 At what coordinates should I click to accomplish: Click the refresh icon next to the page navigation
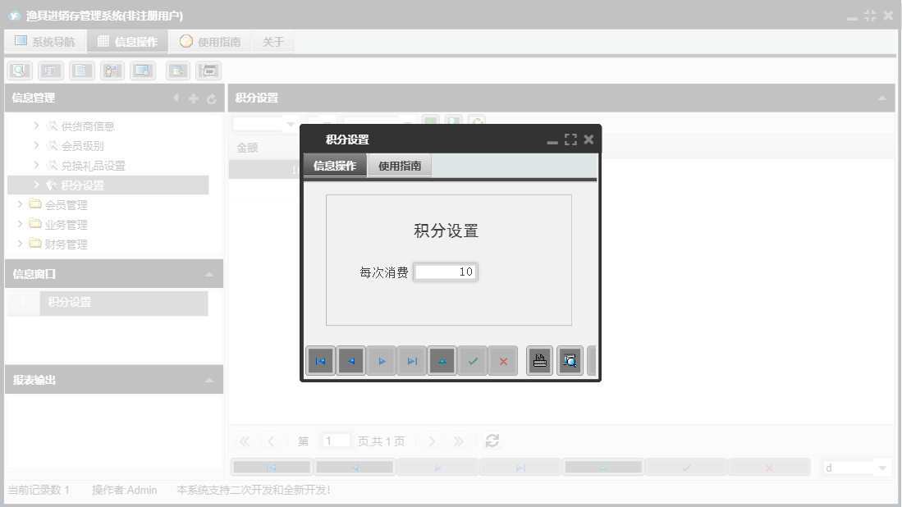pos(492,441)
